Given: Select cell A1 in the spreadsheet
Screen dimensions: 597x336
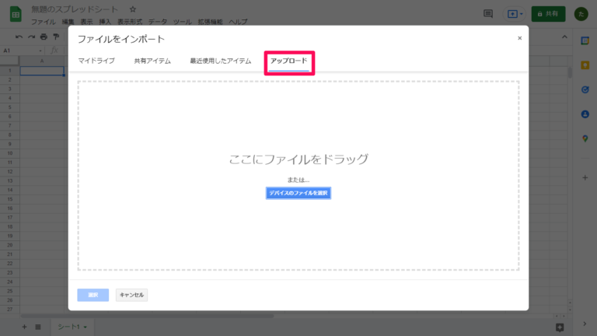Looking at the screenshot, I should pos(42,71).
